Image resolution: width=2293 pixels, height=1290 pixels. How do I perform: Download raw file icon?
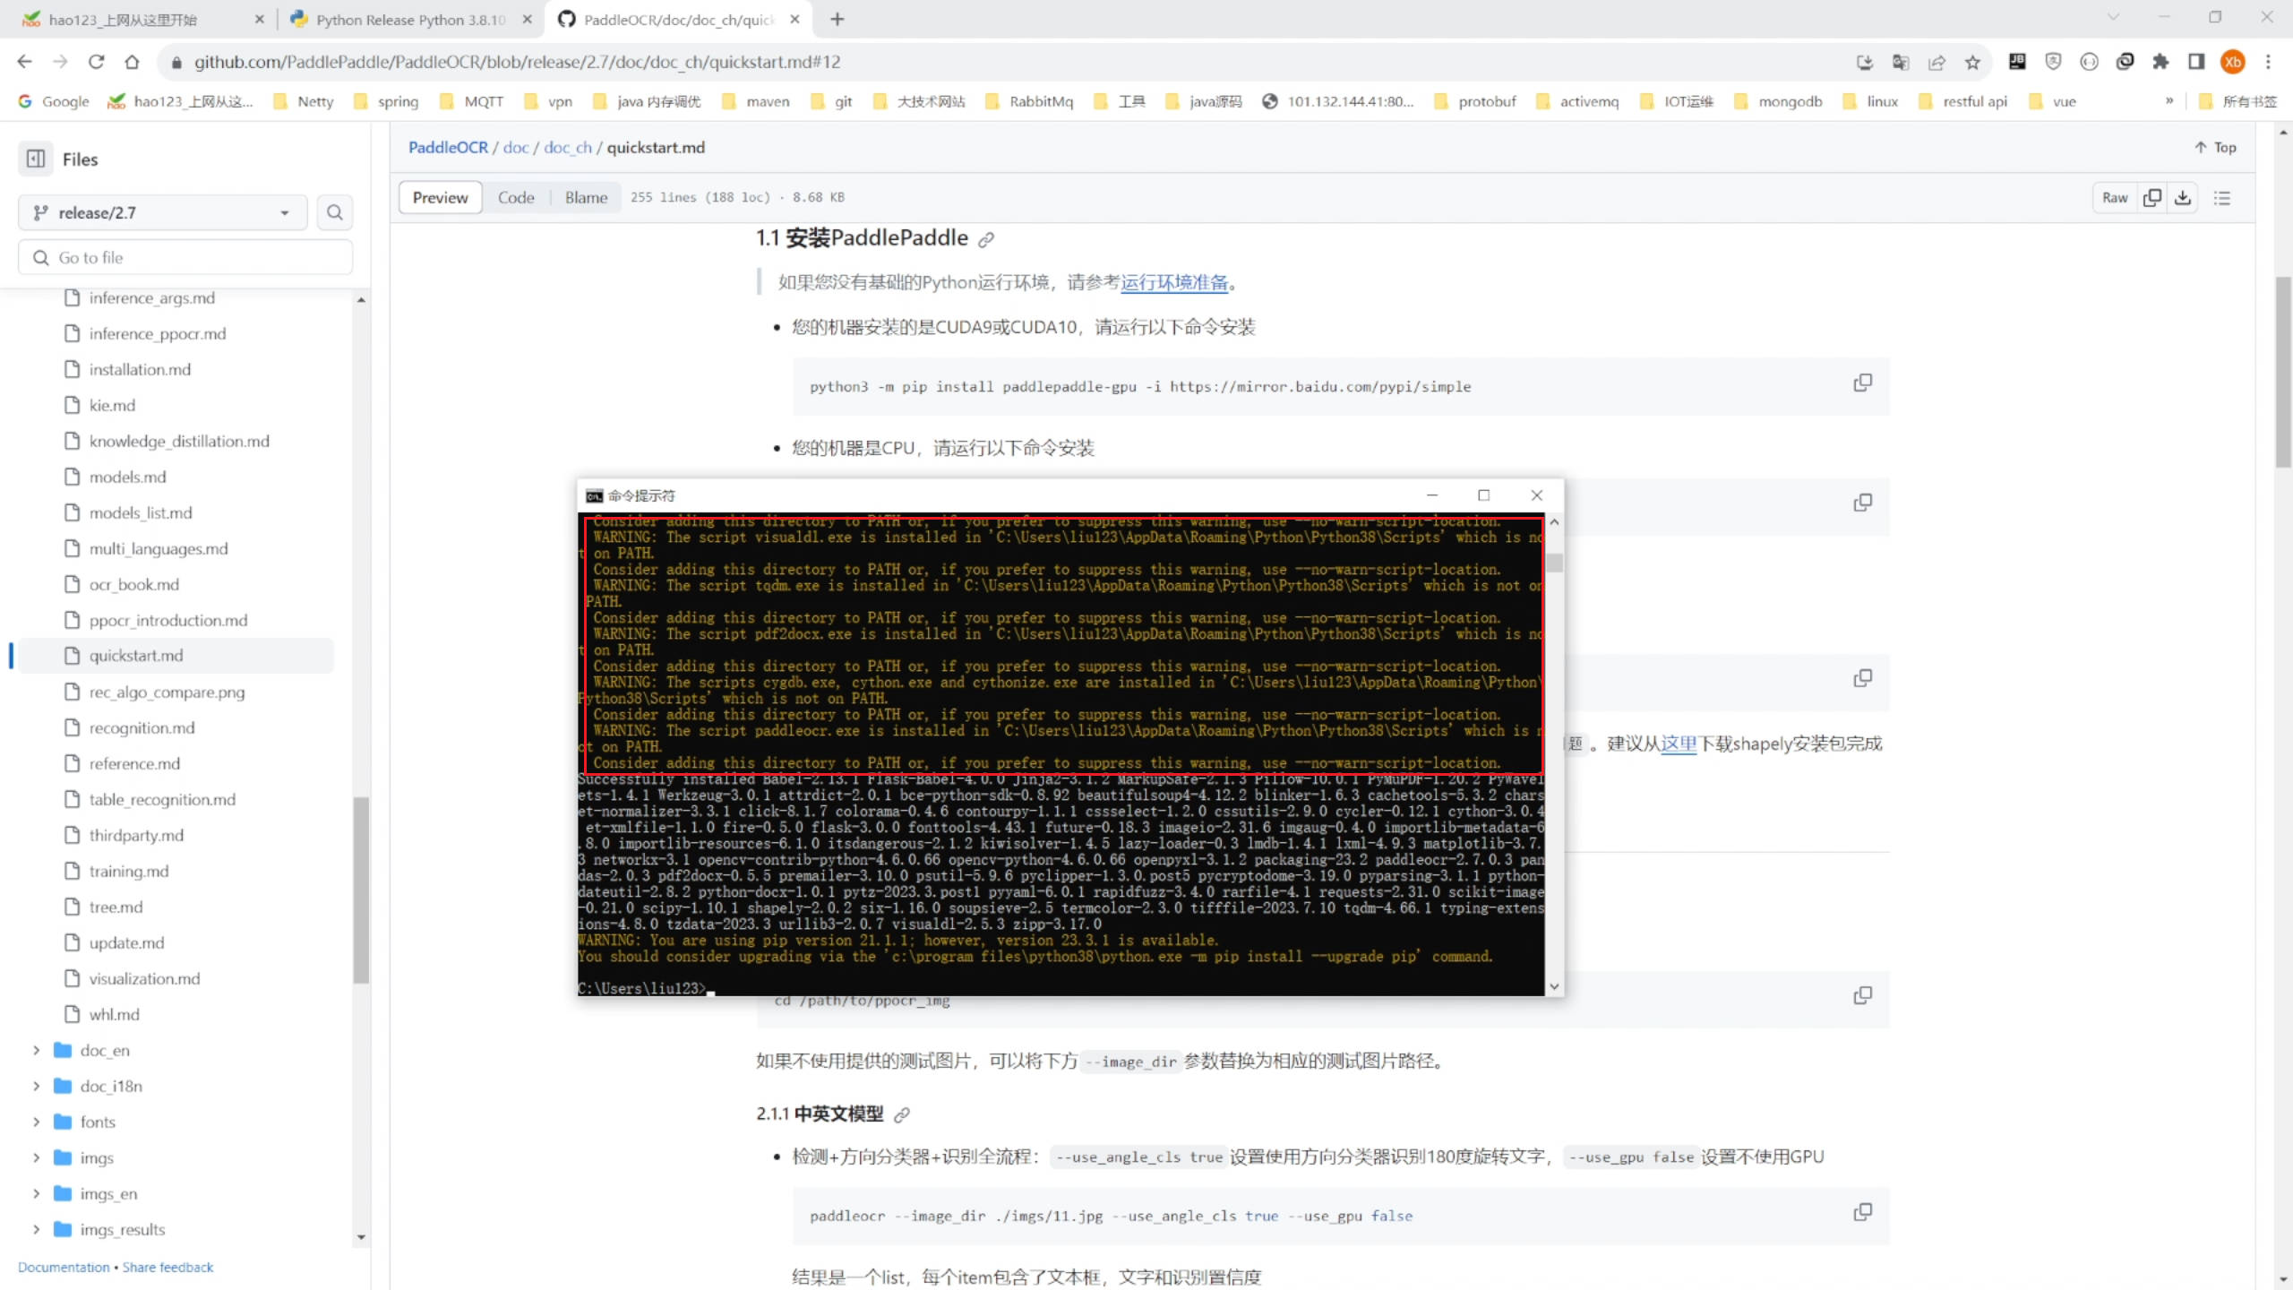[2183, 197]
